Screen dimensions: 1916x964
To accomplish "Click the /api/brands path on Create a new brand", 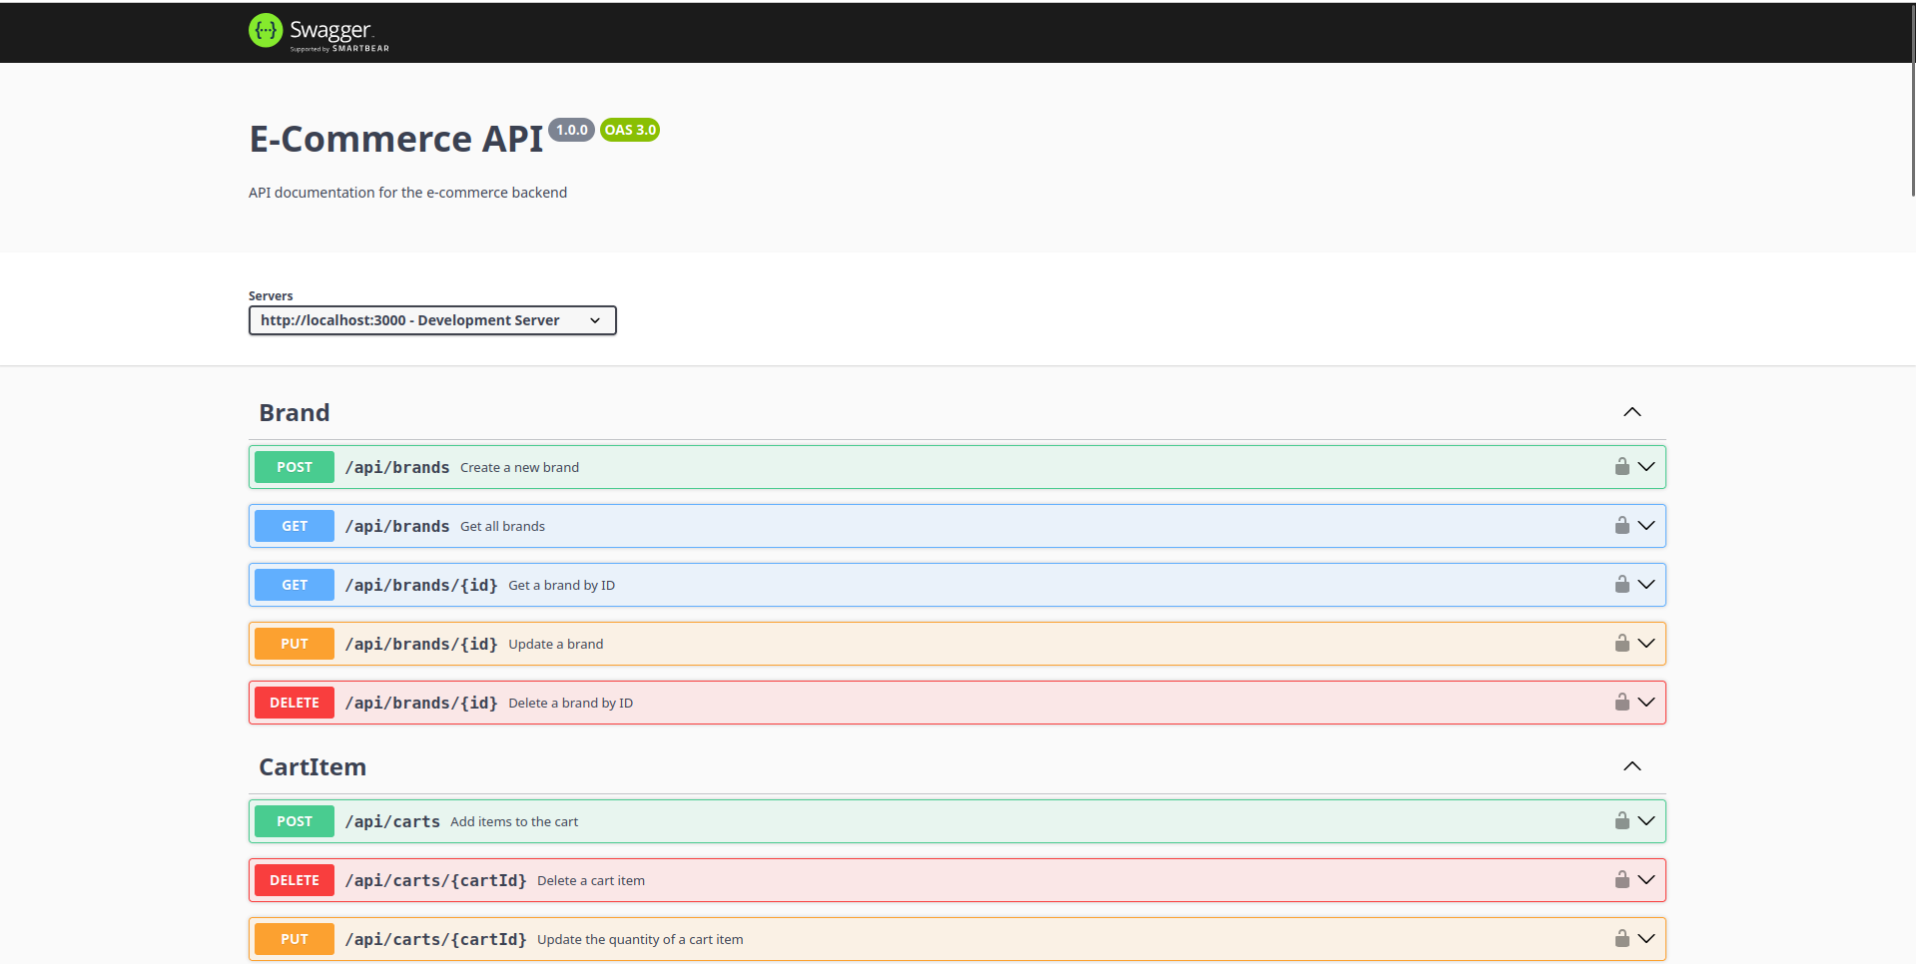I will (397, 467).
